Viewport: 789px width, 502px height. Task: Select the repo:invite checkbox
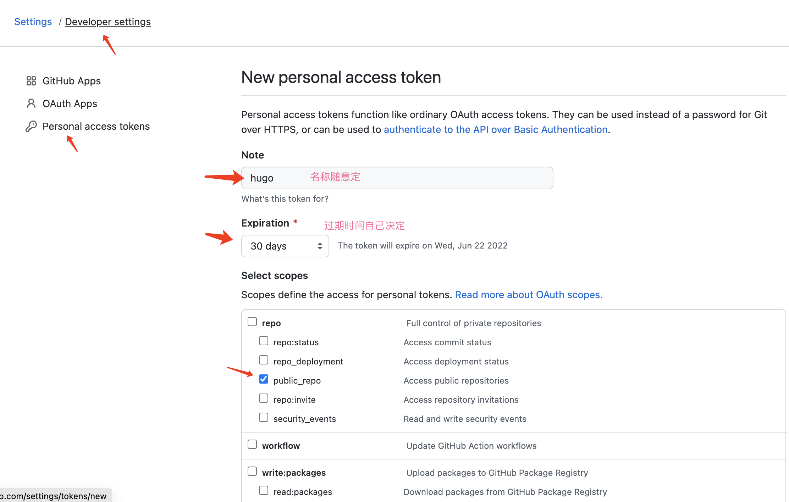(x=264, y=398)
